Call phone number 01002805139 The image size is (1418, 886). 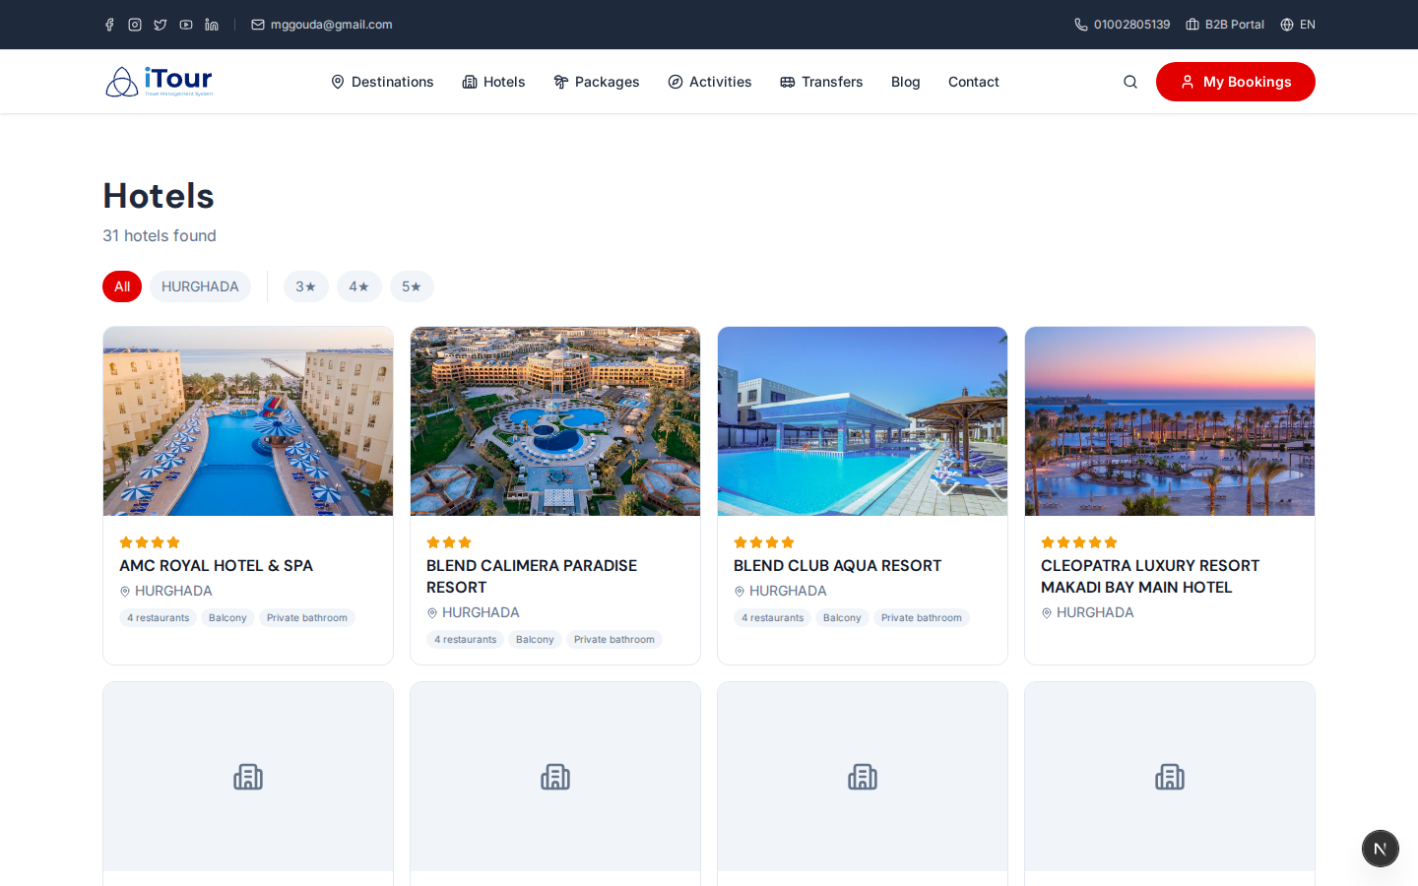(x=1122, y=25)
